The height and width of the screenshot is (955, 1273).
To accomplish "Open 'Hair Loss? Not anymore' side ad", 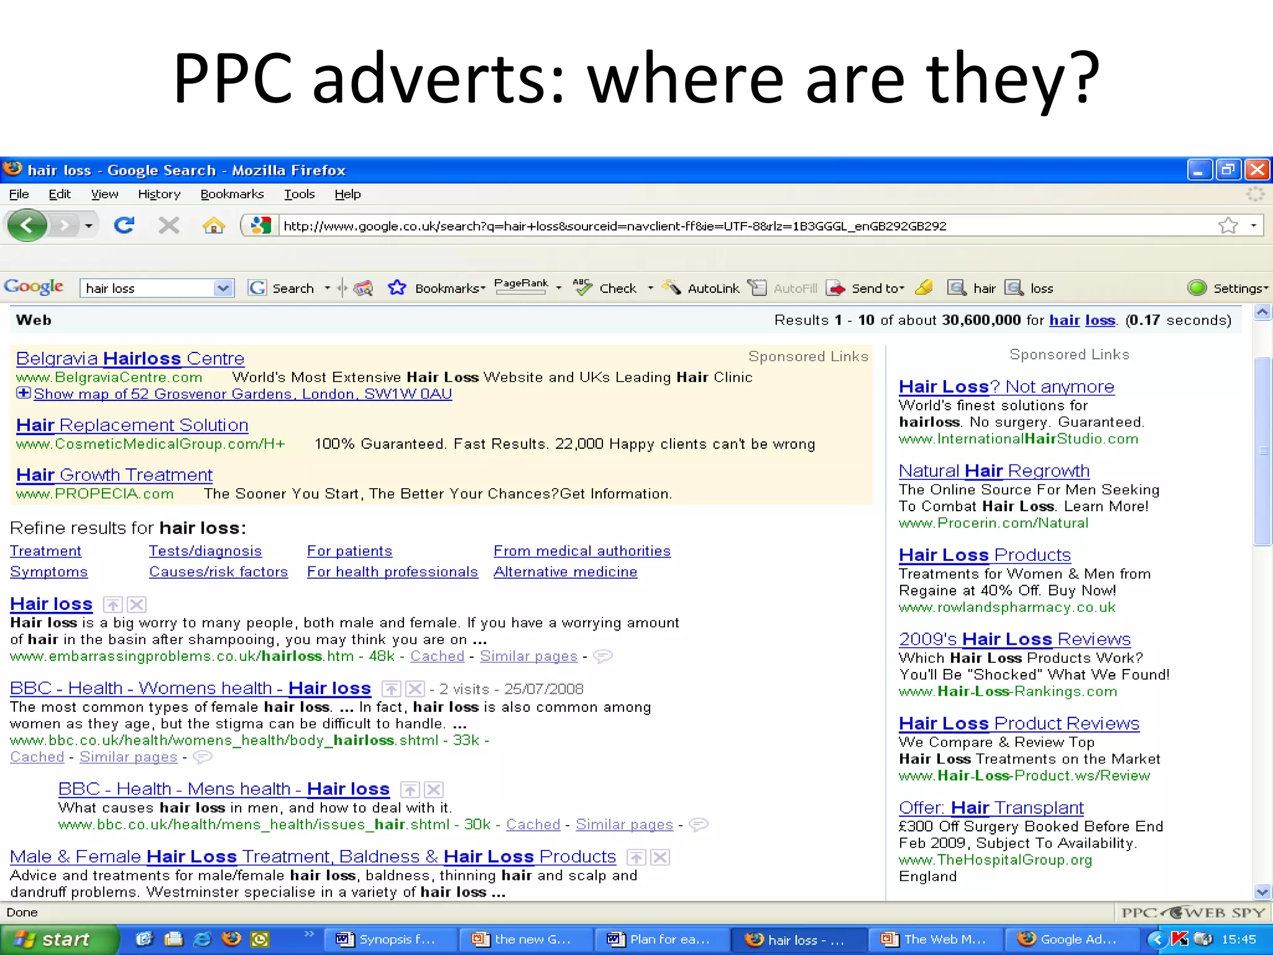I will coord(1006,387).
